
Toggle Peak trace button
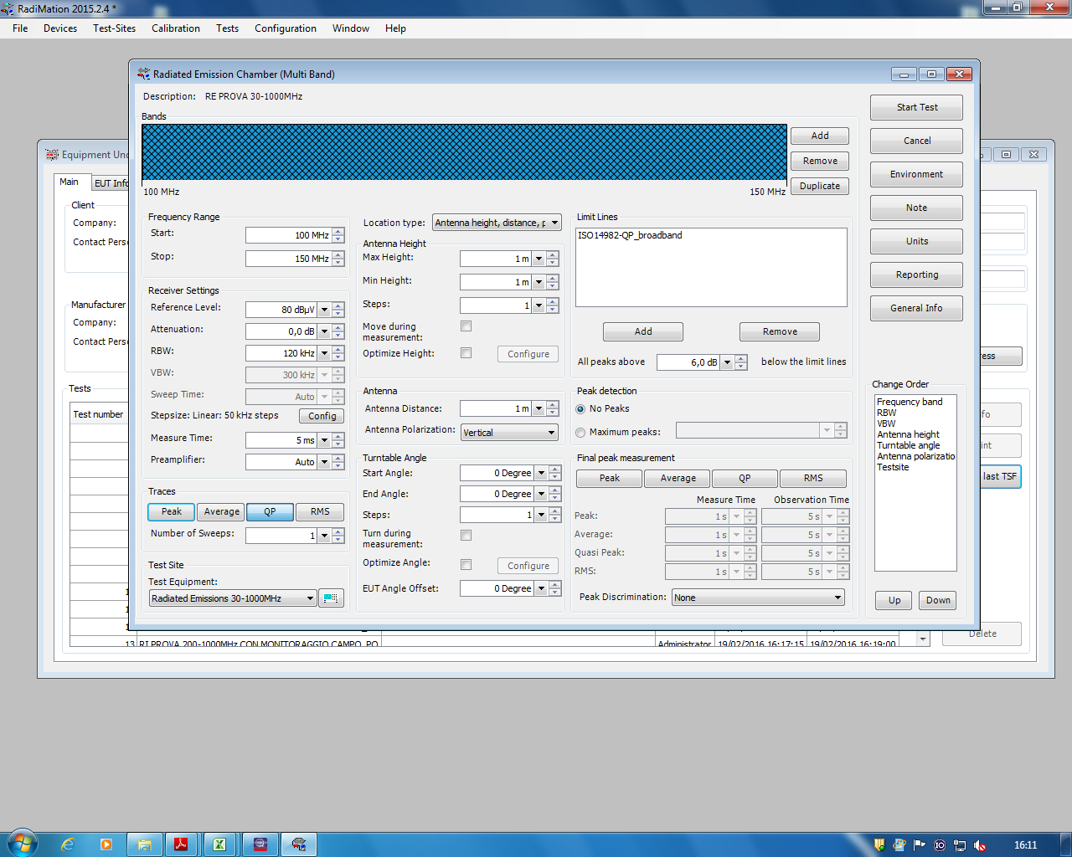[172, 511]
